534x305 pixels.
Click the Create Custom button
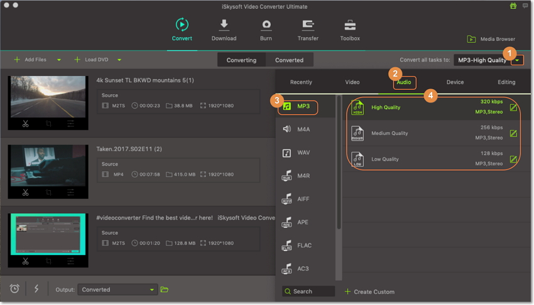(369, 292)
